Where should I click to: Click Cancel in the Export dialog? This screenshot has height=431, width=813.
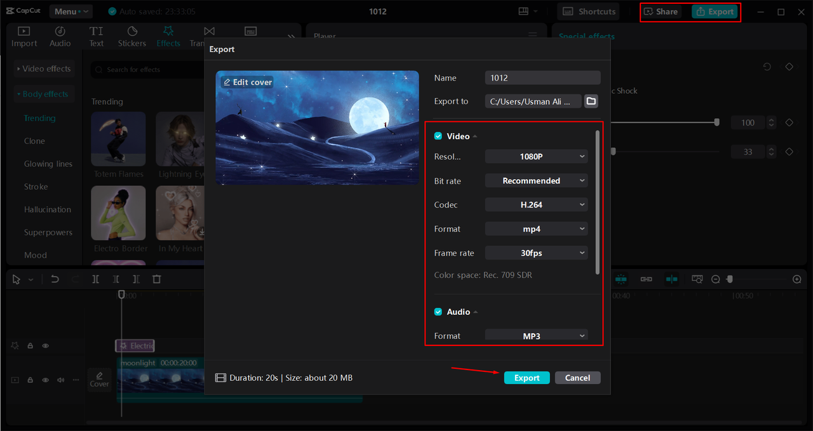577,378
